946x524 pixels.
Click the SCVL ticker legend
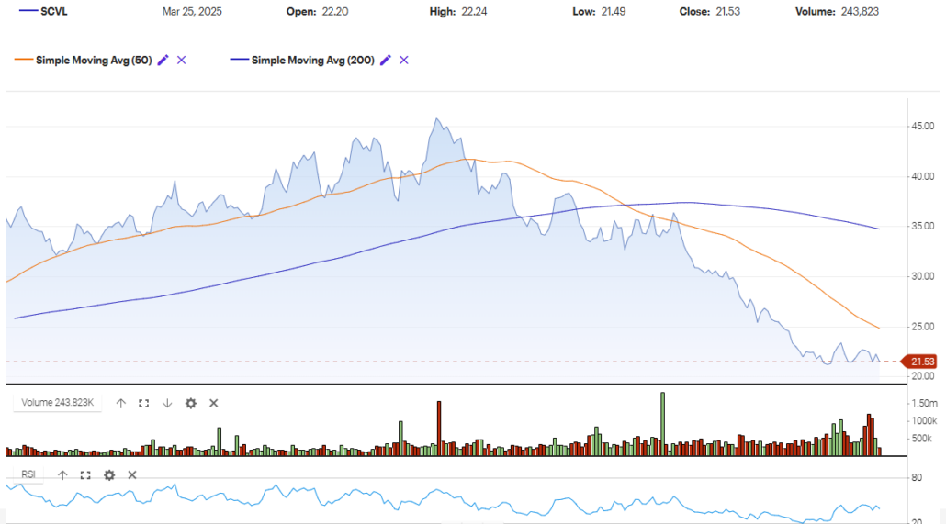pyautogui.click(x=53, y=11)
